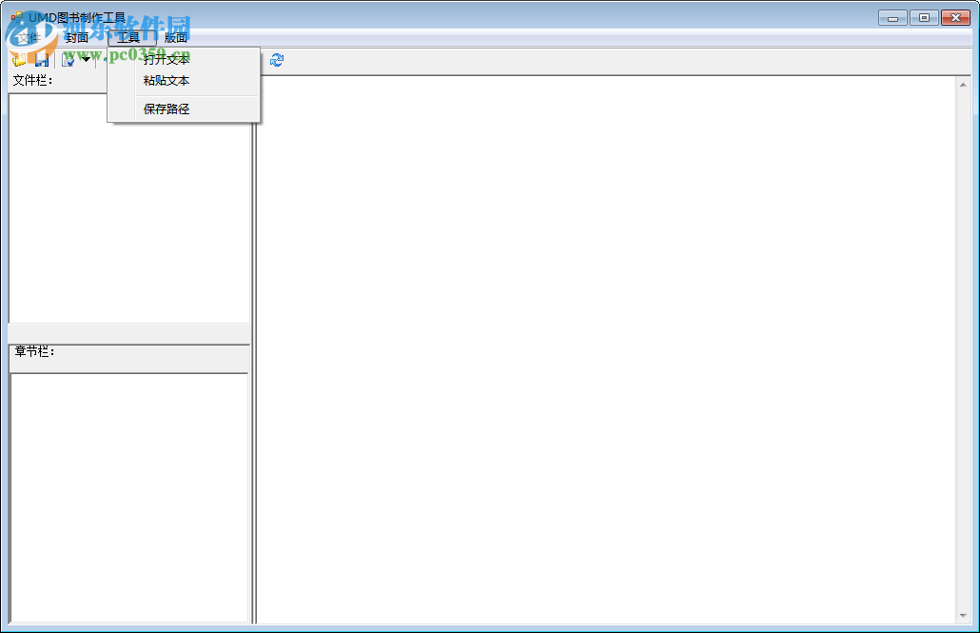Click inside the 章节栏 chapter list

coord(129,498)
